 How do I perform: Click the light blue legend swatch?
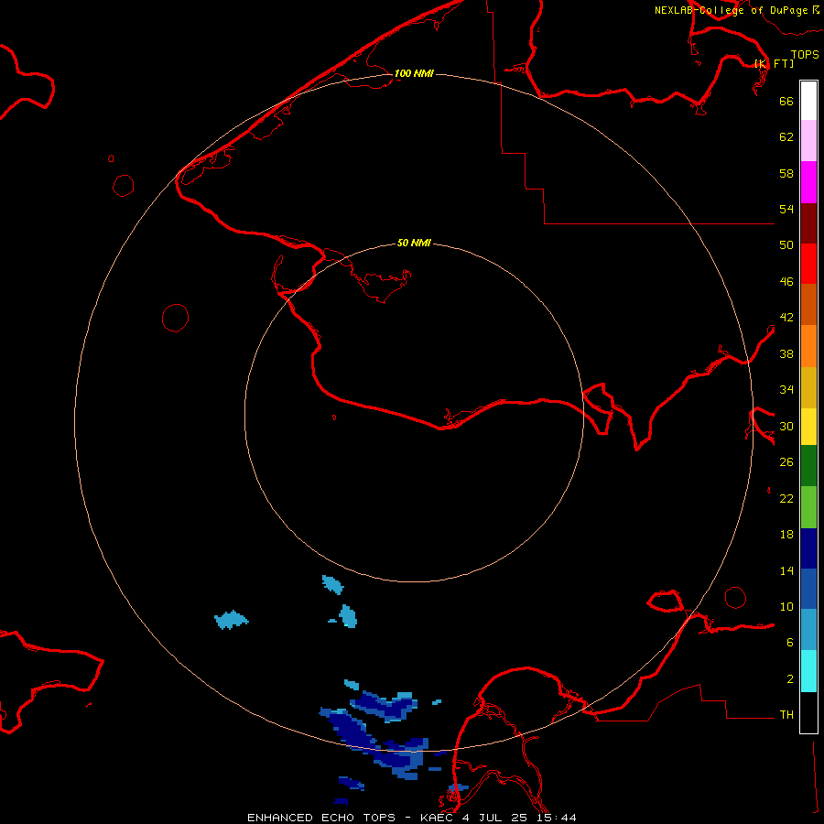pyautogui.click(x=808, y=630)
